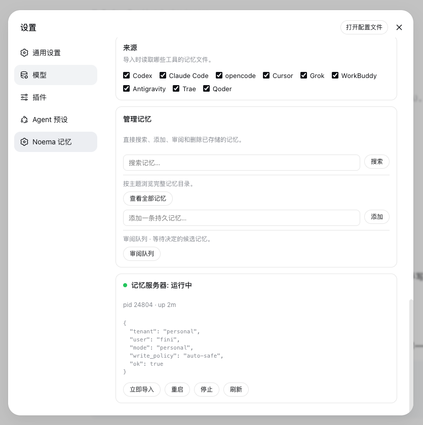Stop the memory server with 停止
Screen dimensions: 423x425
207,390
